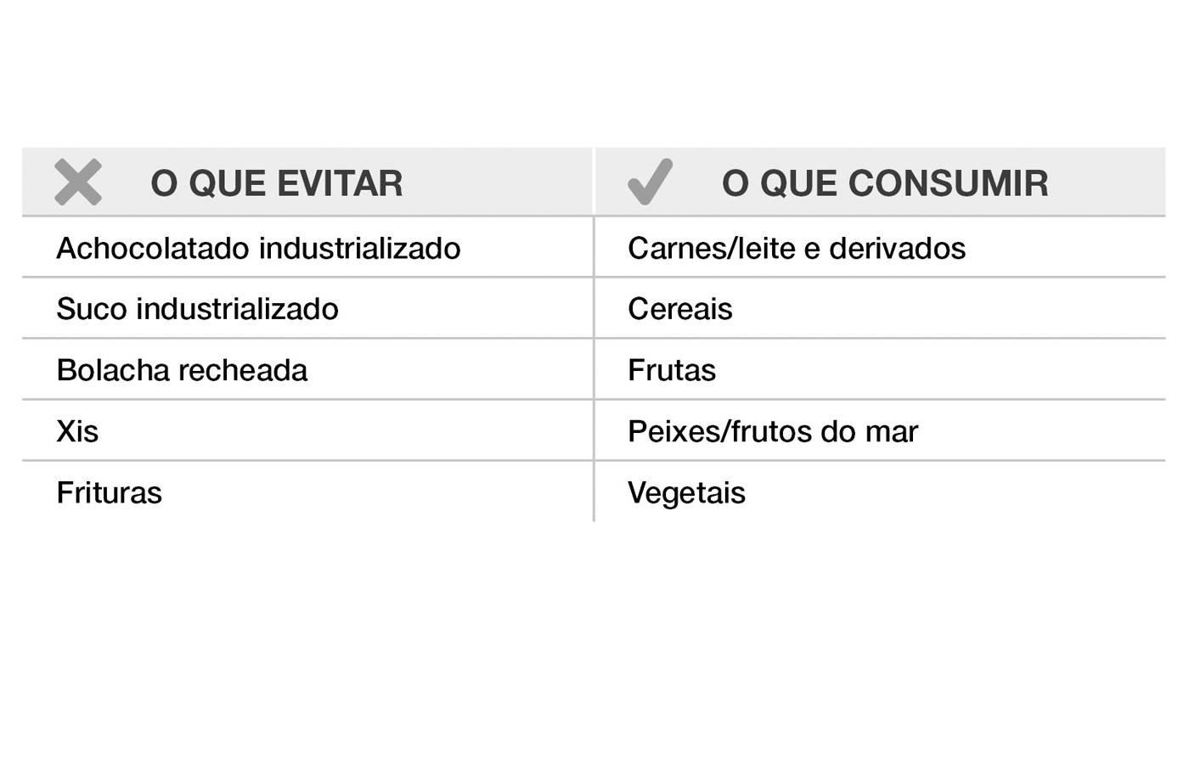Image resolution: width=1189 pixels, height=764 pixels.
Task: Select the Vegetais entry
Action: [x=686, y=493]
